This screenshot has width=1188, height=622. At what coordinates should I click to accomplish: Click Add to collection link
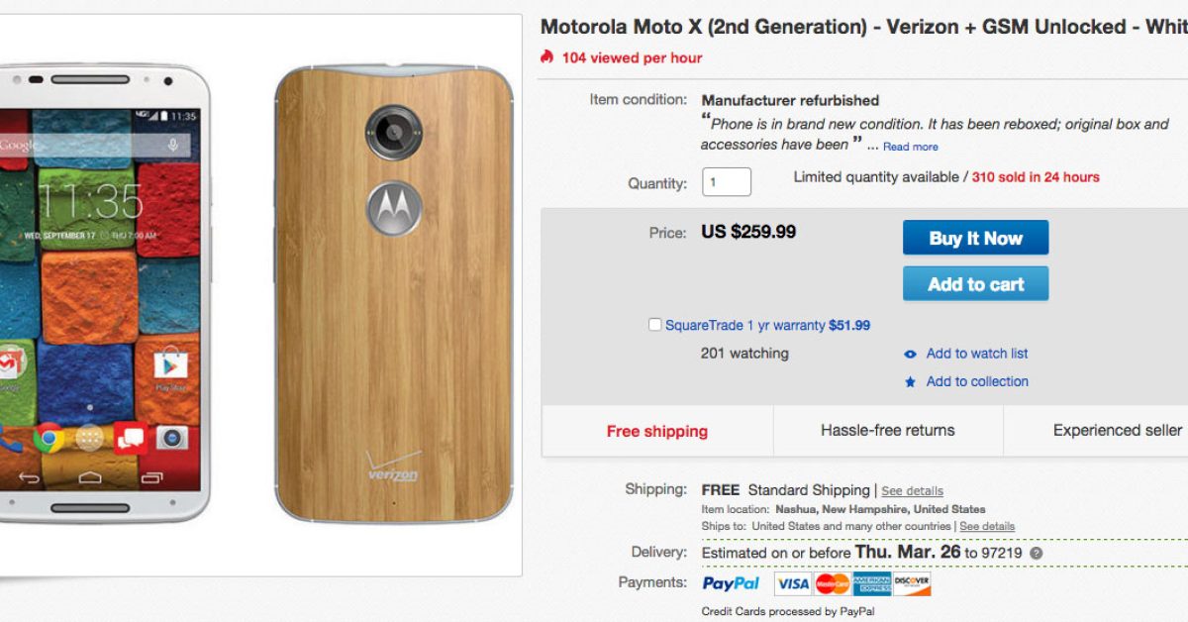[x=977, y=381]
